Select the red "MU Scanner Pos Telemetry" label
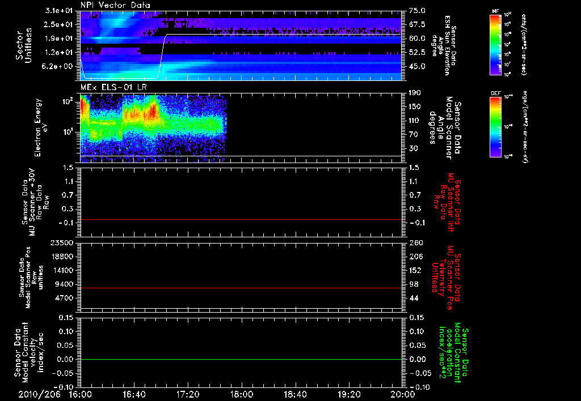The image size is (581, 401). [x=446, y=278]
